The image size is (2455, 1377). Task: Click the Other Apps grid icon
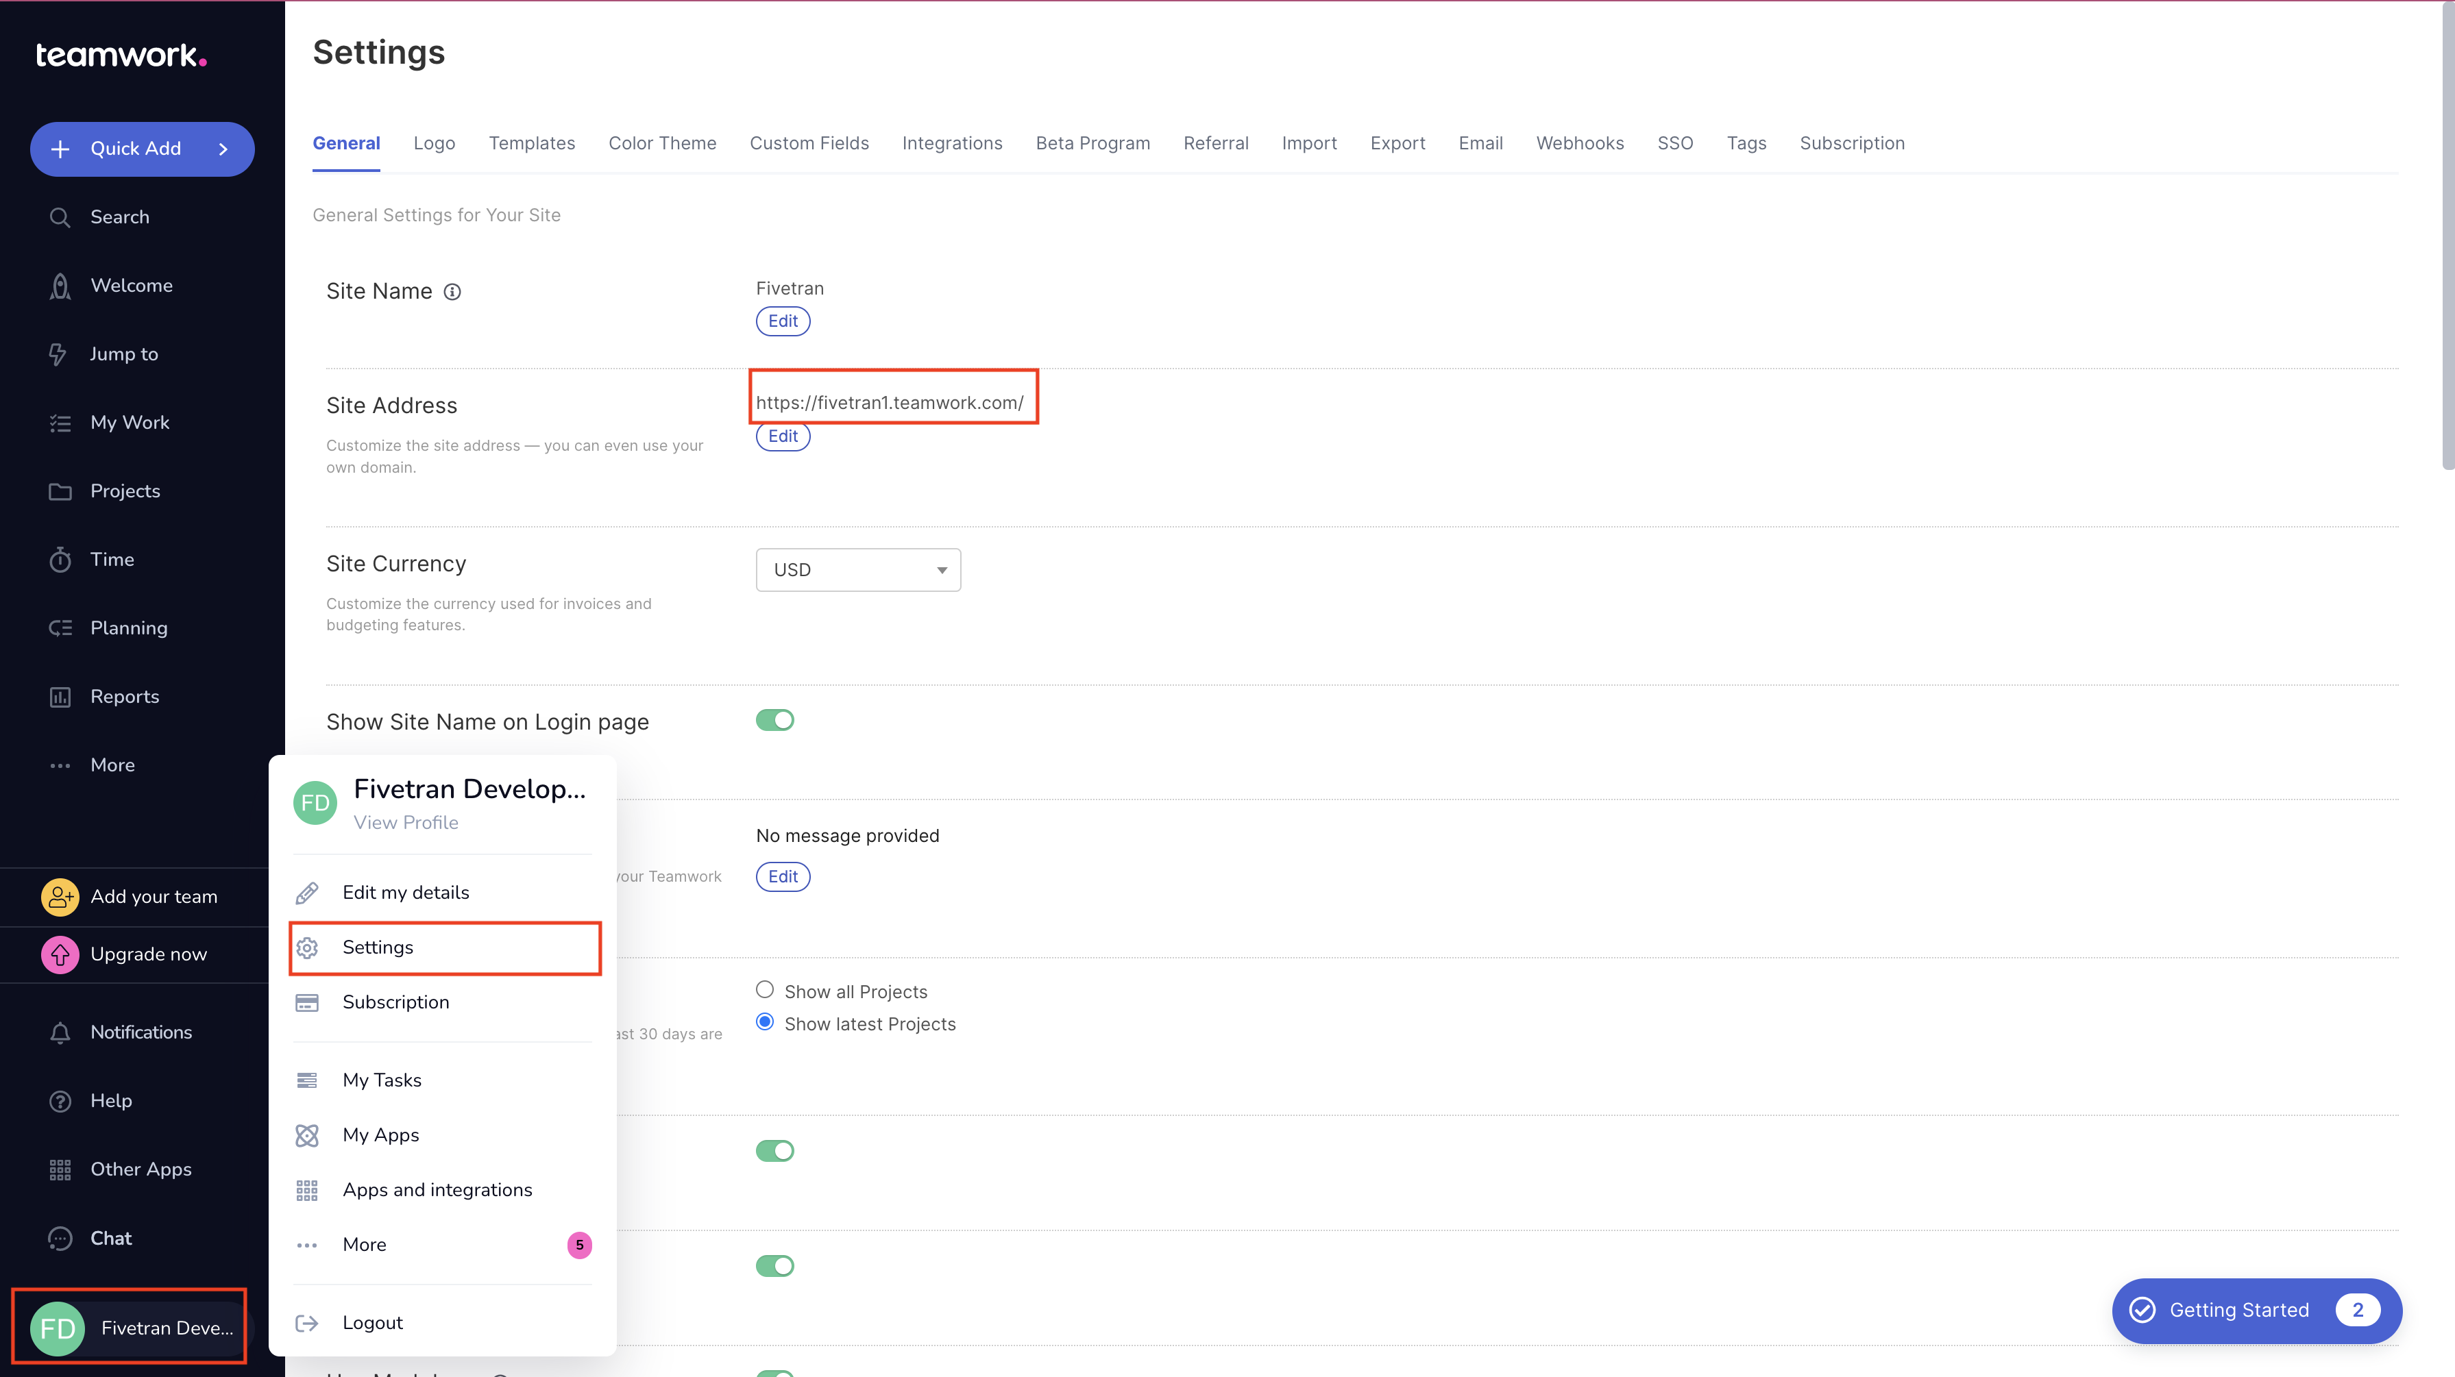(60, 1169)
